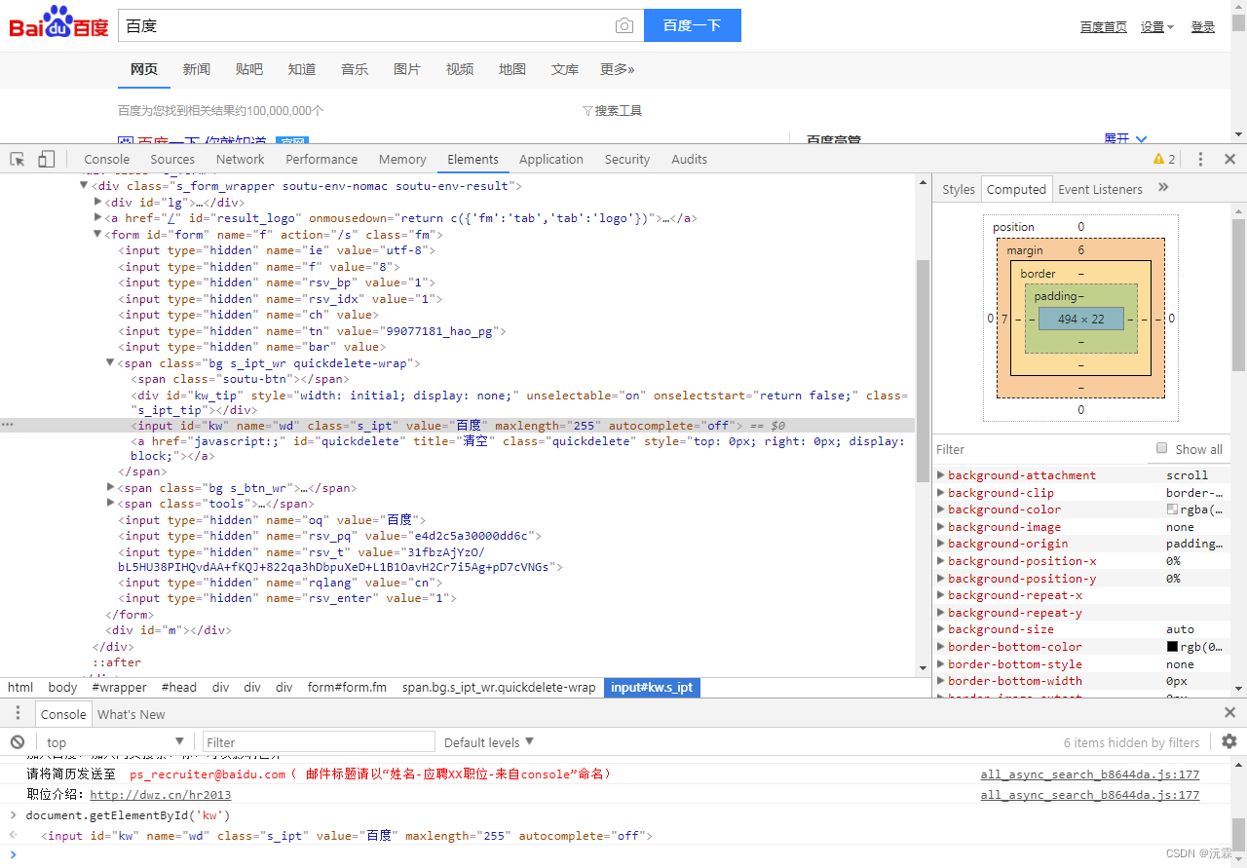Toggle the device toolbar icon
Viewport: 1247px width, 868px height.
(x=46, y=159)
